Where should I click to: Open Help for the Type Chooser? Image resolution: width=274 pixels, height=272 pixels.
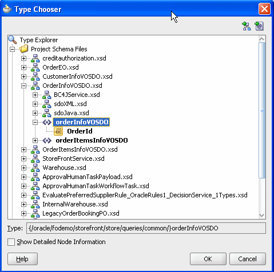click(22, 259)
